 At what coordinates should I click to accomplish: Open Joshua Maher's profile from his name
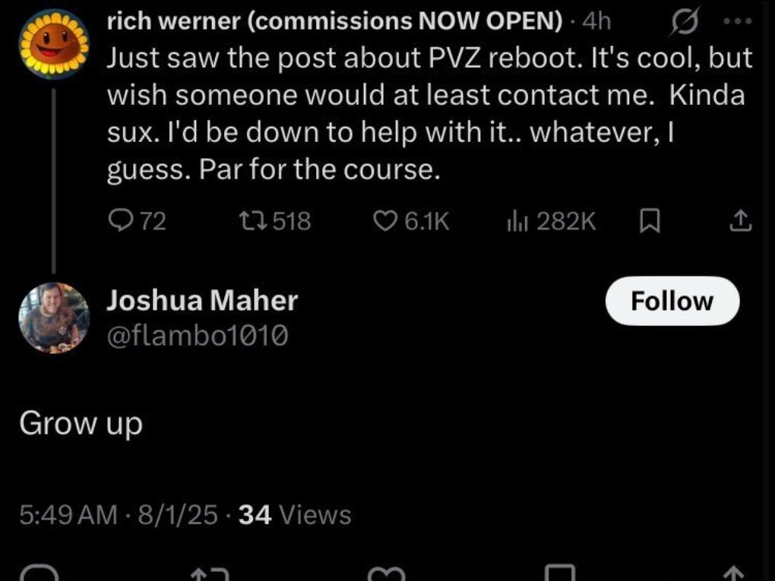(202, 301)
